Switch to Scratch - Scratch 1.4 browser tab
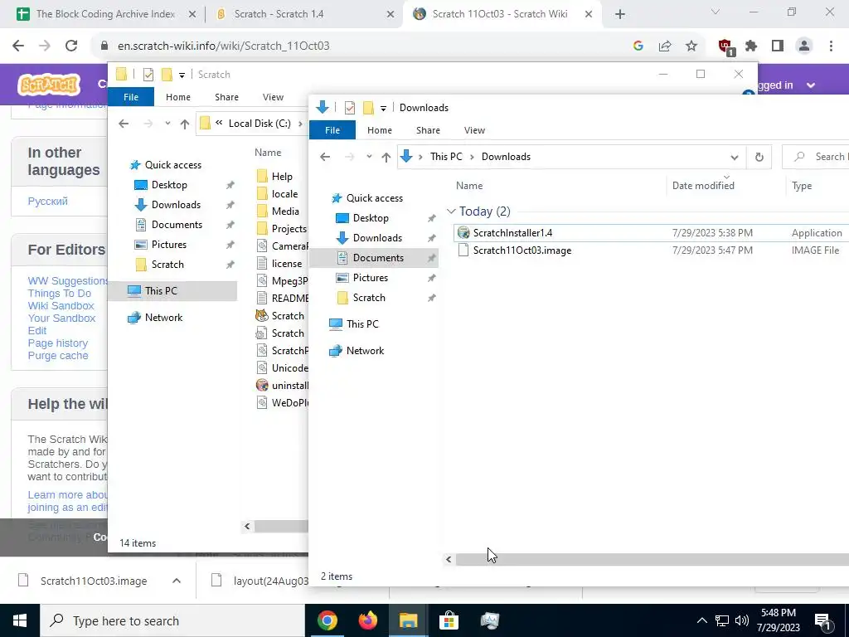The height and width of the screenshot is (637, 849). point(305,14)
